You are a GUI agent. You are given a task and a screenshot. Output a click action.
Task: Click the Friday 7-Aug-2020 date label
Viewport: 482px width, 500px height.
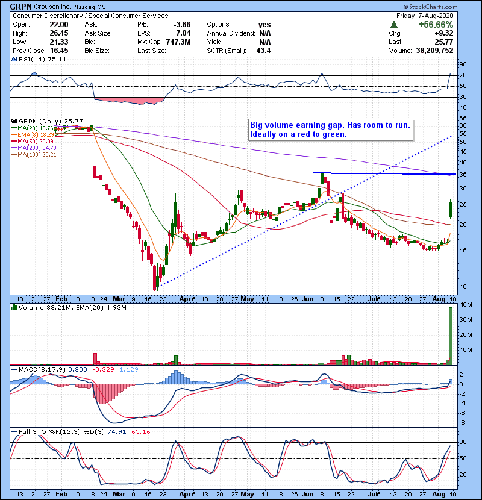point(445,14)
